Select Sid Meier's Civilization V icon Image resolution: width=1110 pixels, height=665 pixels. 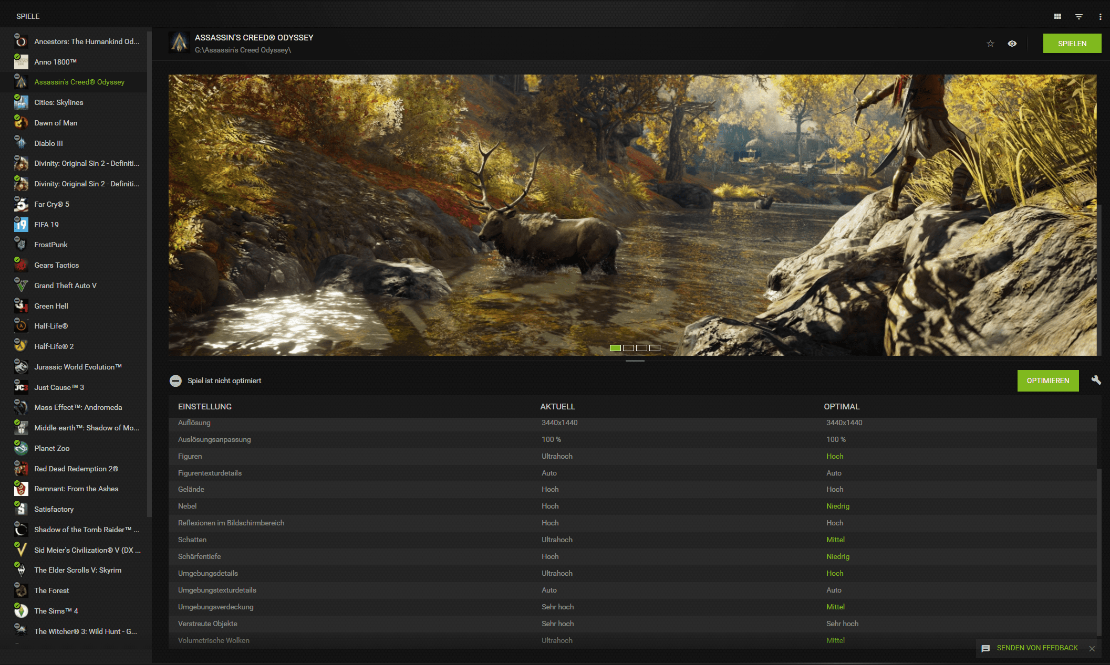[x=21, y=550]
